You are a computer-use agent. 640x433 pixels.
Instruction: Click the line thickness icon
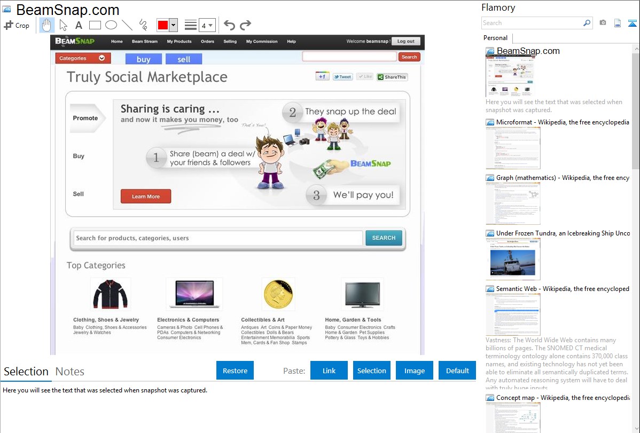coord(190,25)
